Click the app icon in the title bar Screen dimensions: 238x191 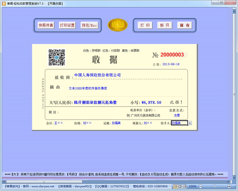coord(4,3)
